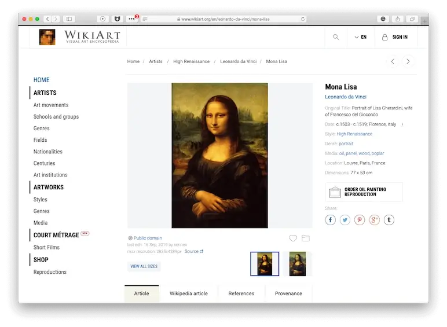Select Styles under ARTWORKS
447x327 pixels.
(x=40, y=200)
